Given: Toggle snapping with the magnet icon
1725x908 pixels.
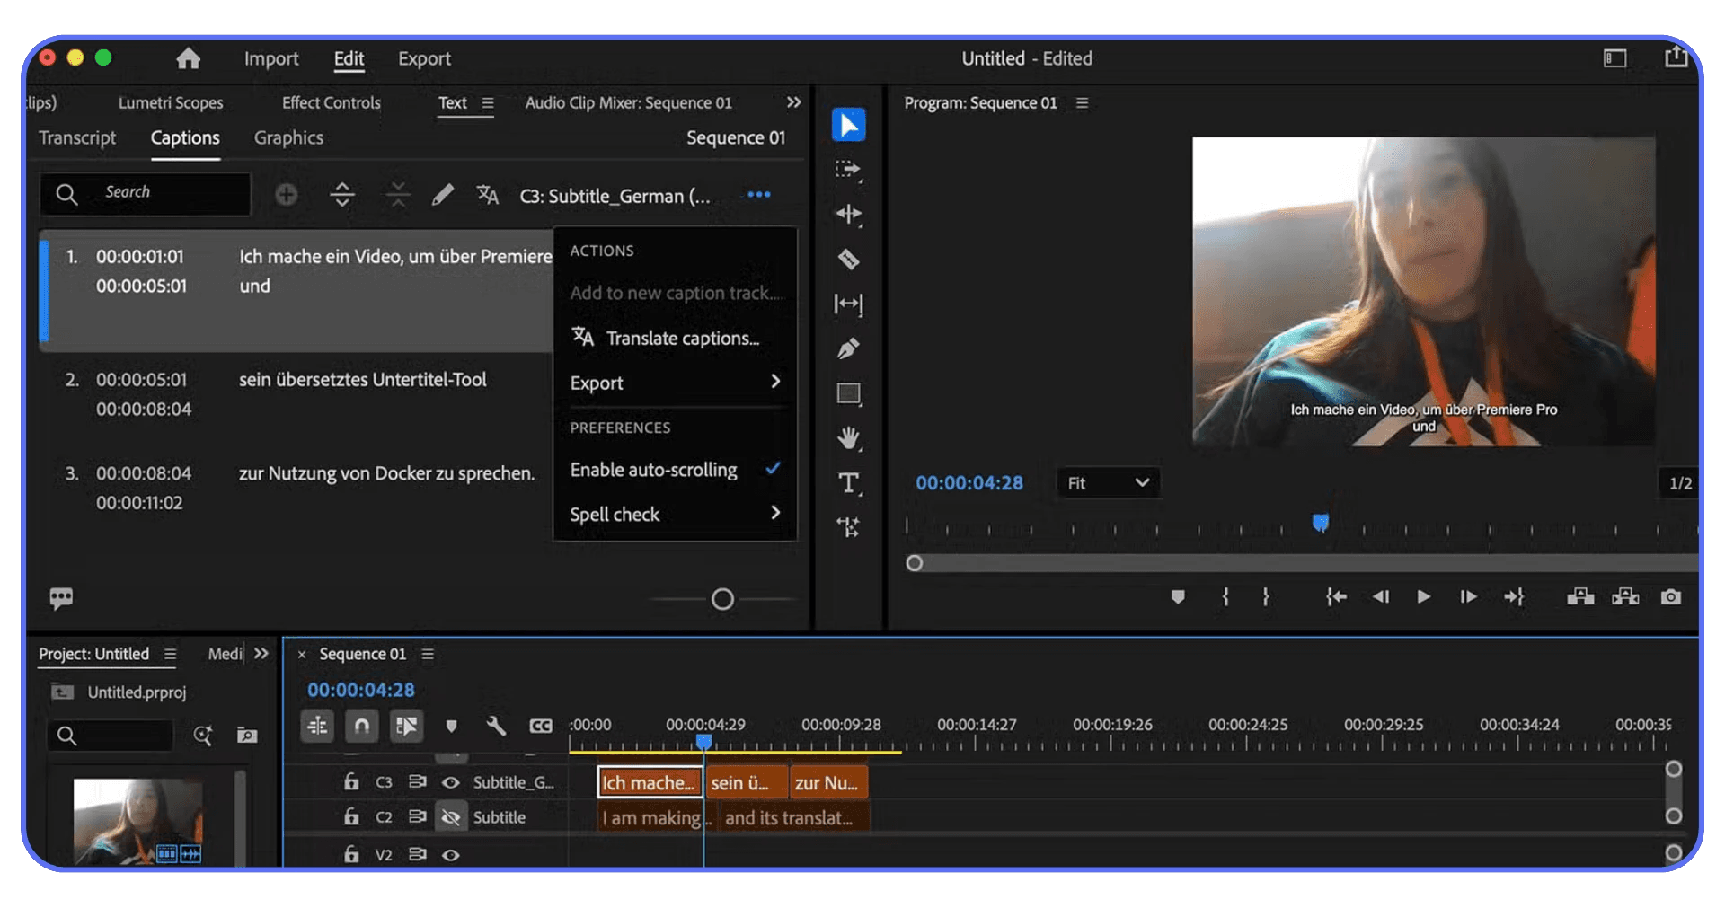Looking at the screenshot, I should point(361,726).
